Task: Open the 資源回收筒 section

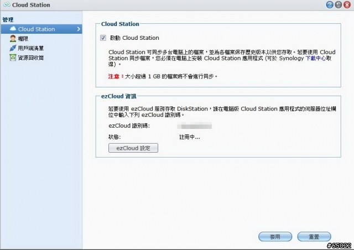Action: 31,58
